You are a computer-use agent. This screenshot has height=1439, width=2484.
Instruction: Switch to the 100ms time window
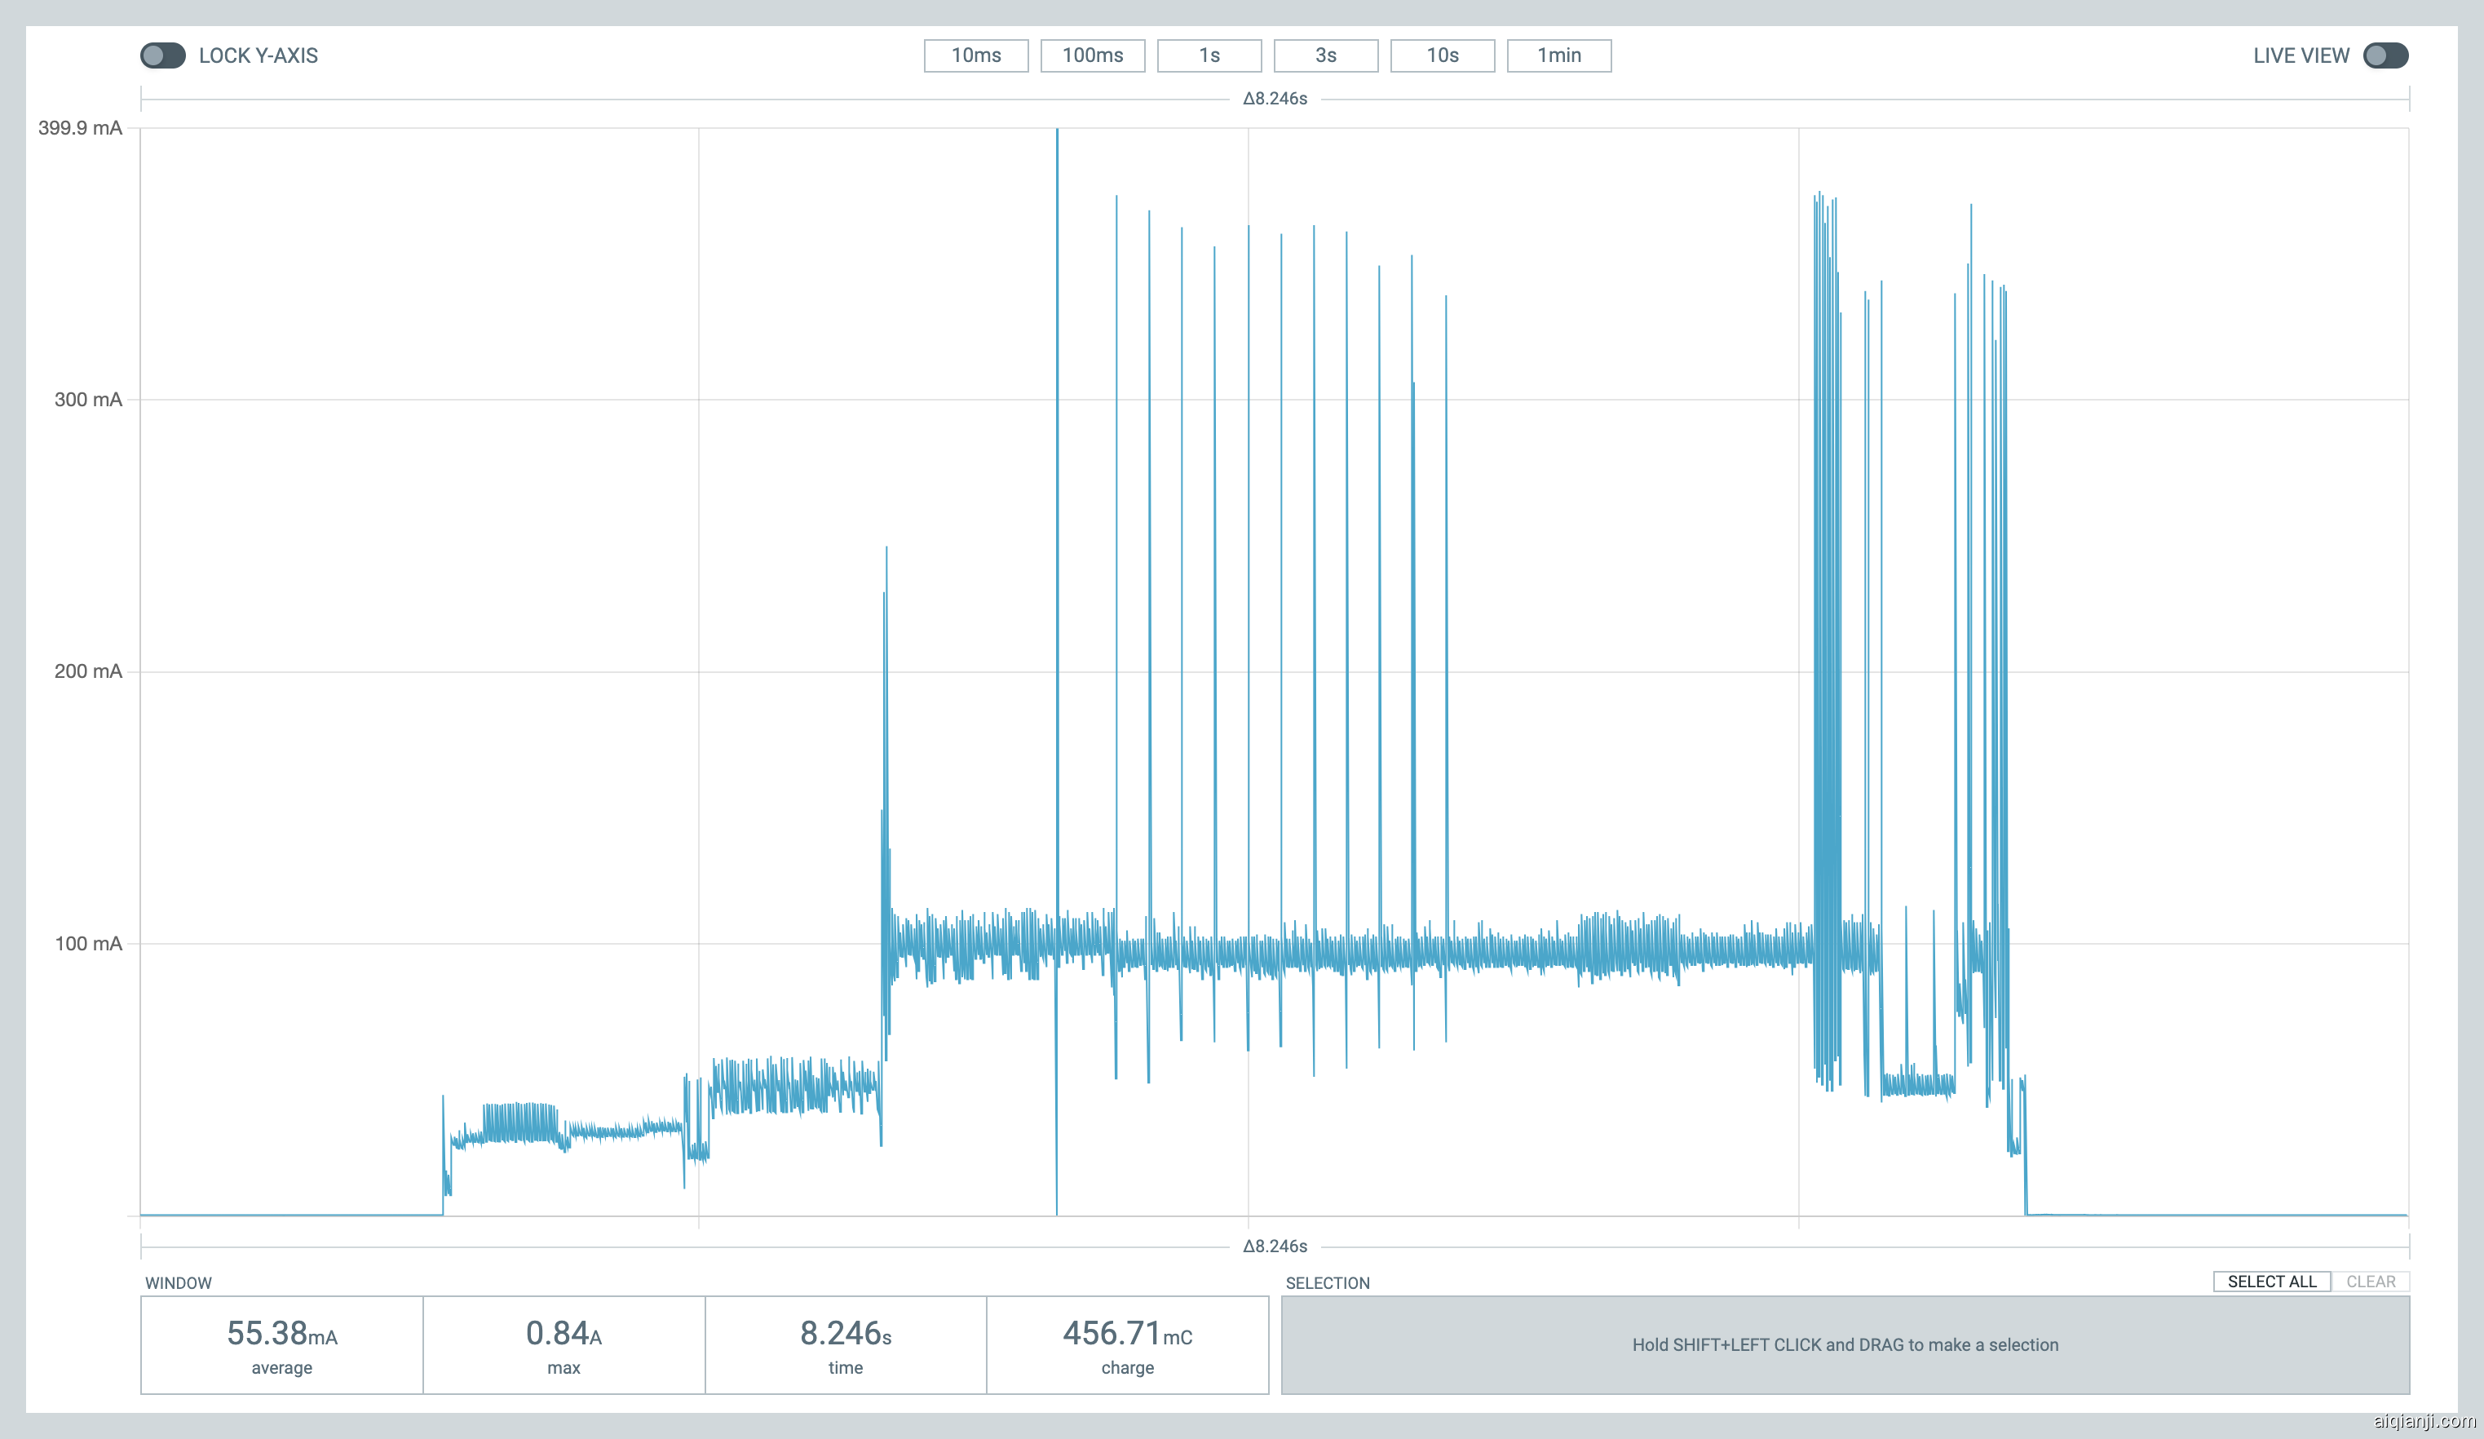[1092, 55]
